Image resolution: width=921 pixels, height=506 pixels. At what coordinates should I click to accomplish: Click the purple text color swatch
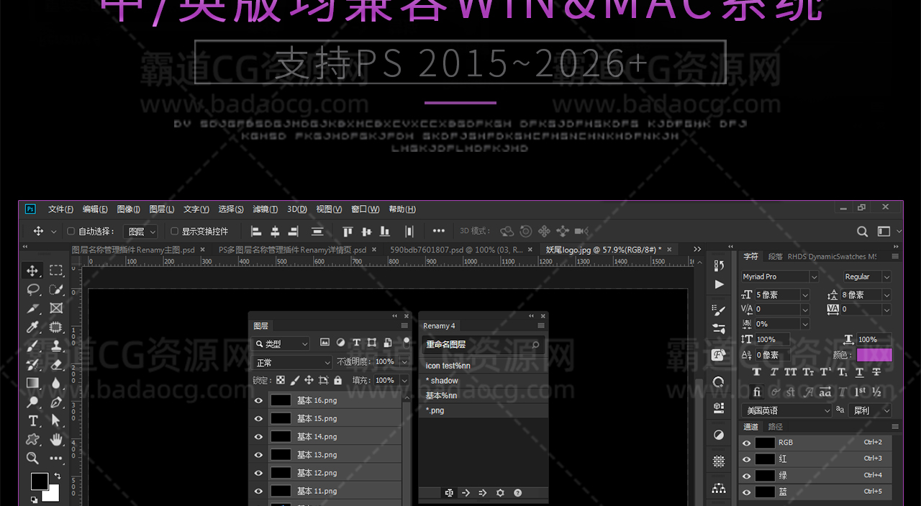(874, 355)
